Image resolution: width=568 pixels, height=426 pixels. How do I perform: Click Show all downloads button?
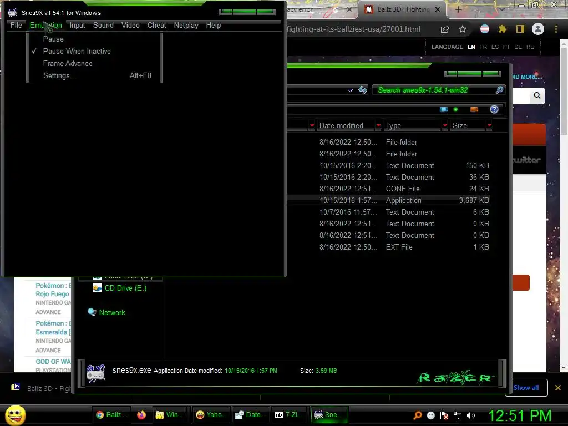526,388
